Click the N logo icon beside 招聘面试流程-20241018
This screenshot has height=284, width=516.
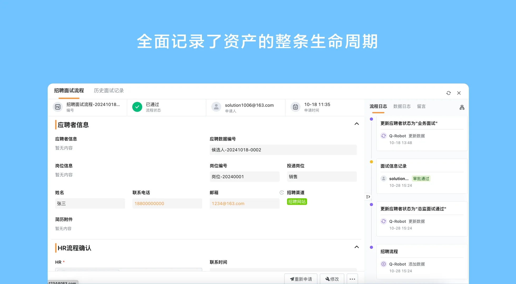click(58, 107)
